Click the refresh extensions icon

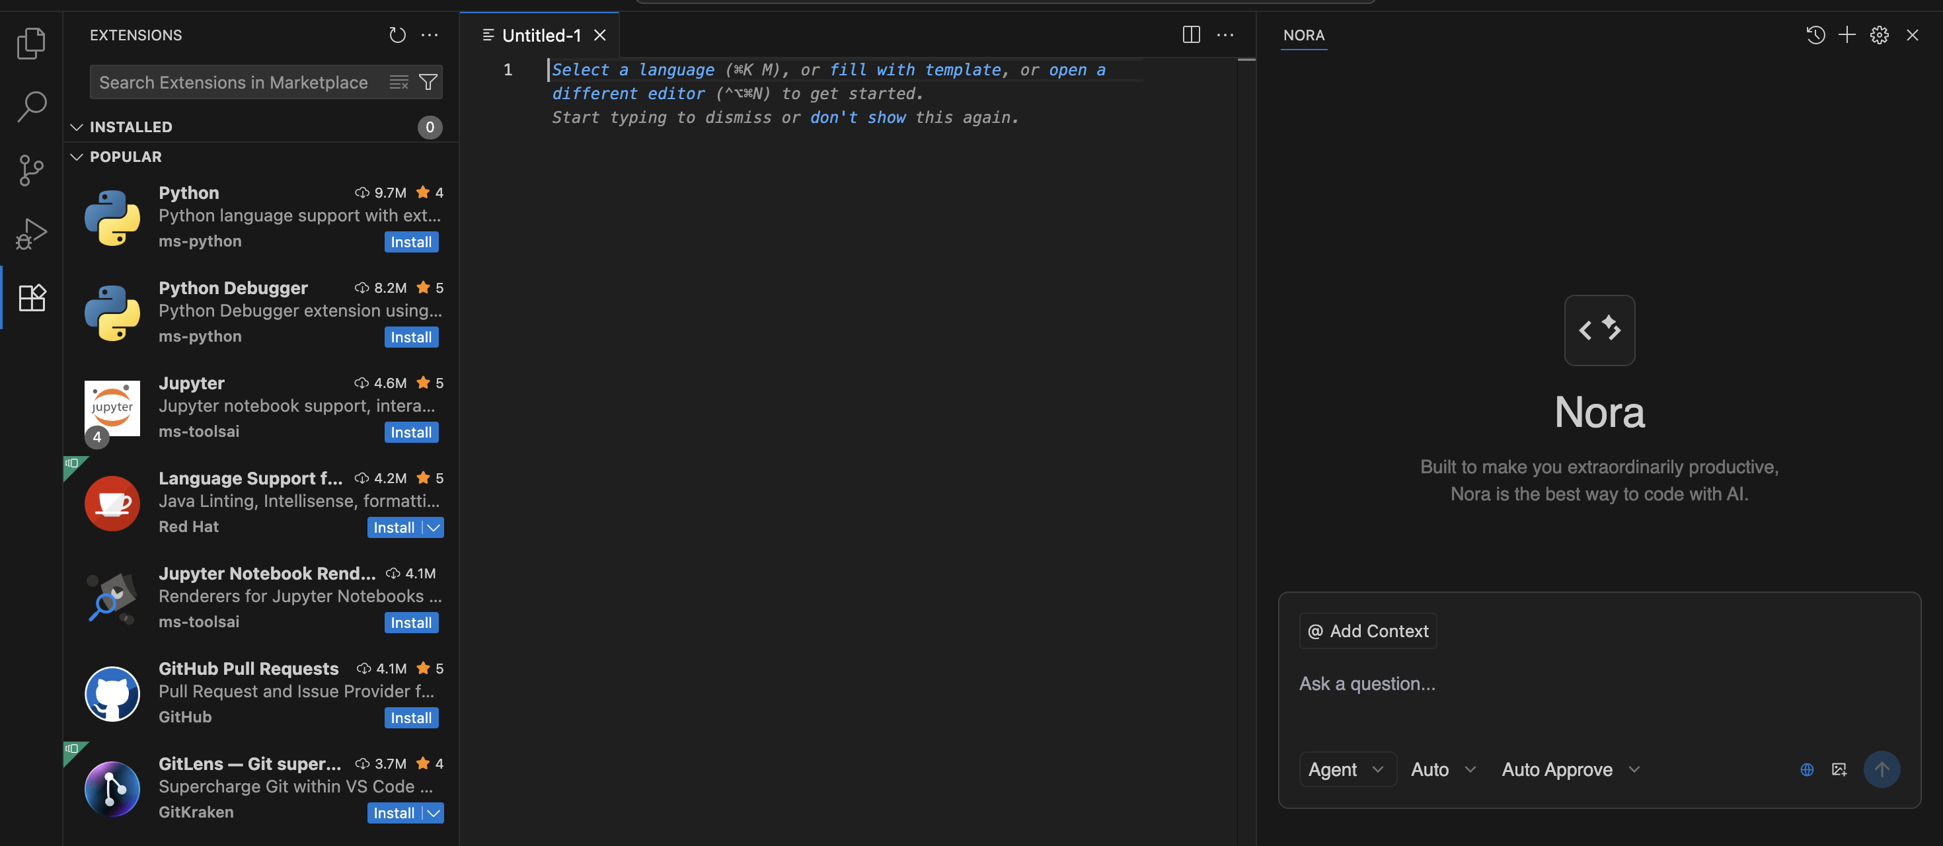(x=397, y=36)
